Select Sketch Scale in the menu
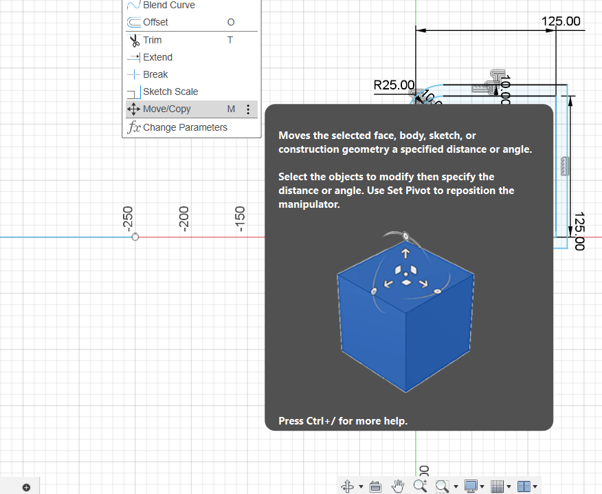The width and height of the screenshot is (602, 494). coord(192,92)
